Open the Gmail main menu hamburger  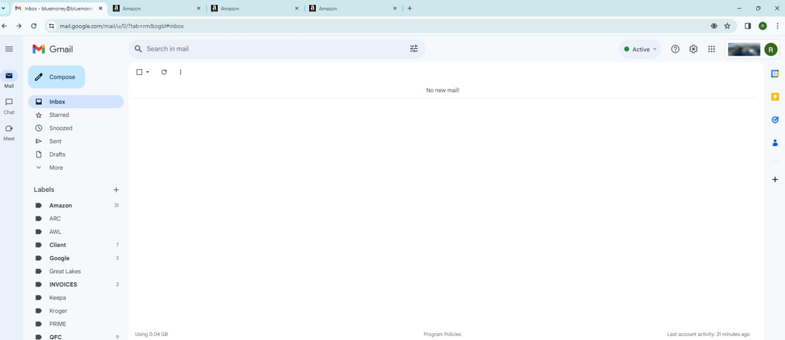[9, 49]
